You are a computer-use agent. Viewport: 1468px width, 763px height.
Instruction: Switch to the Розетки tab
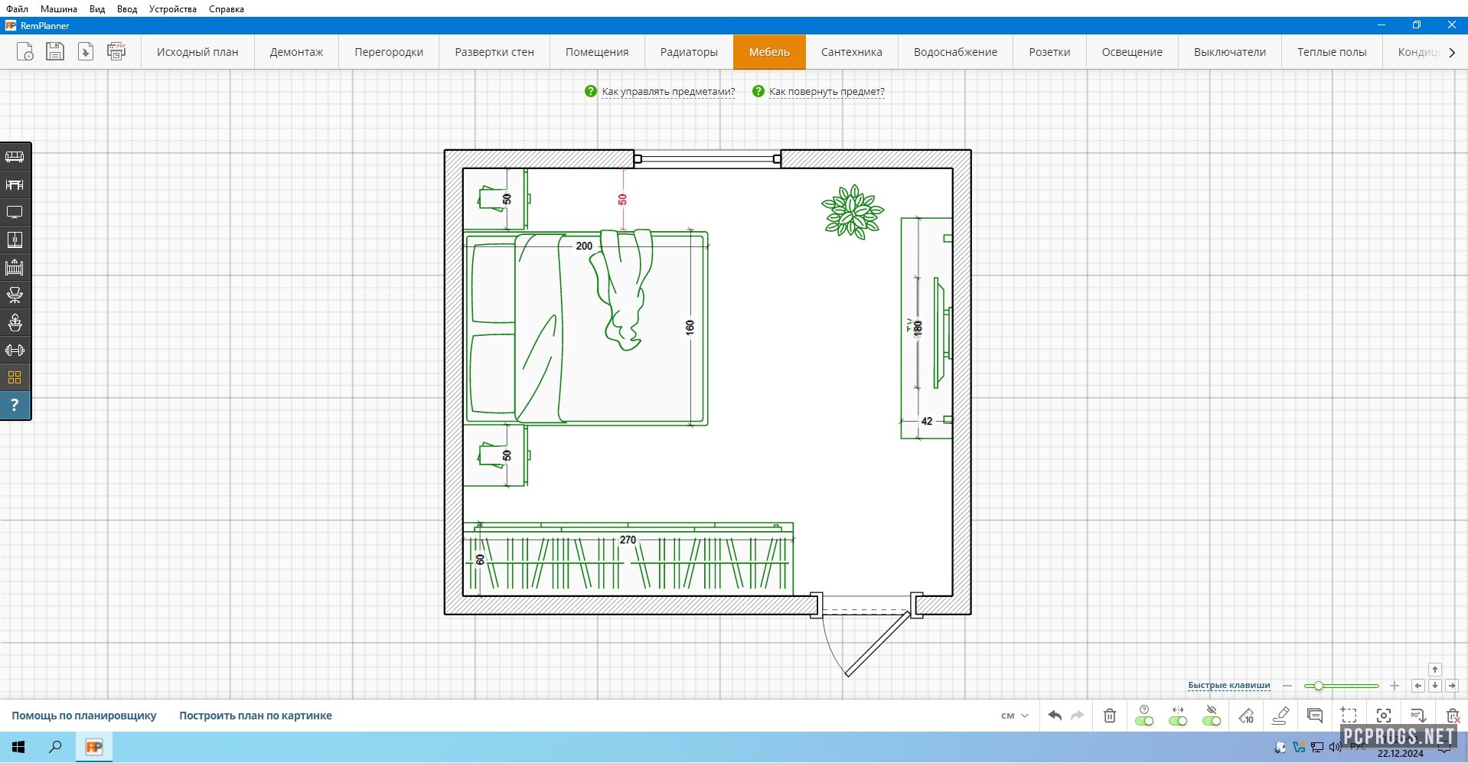1049,52
